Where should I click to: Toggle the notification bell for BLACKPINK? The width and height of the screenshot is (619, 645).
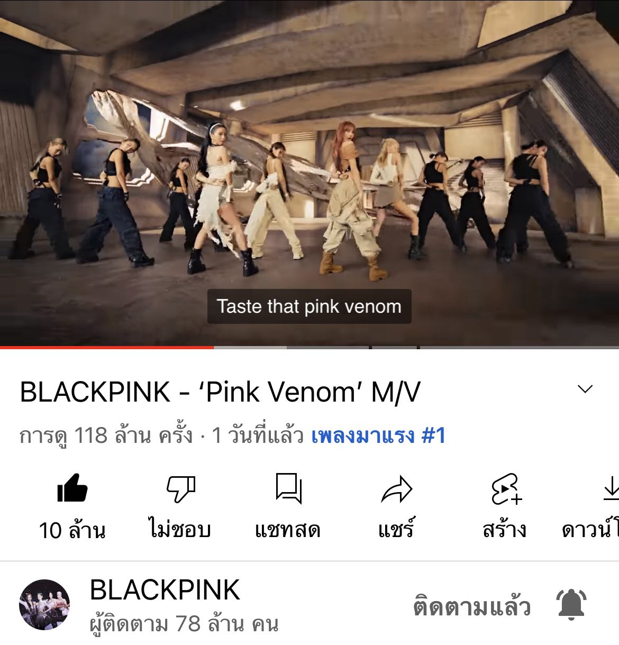click(571, 605)
